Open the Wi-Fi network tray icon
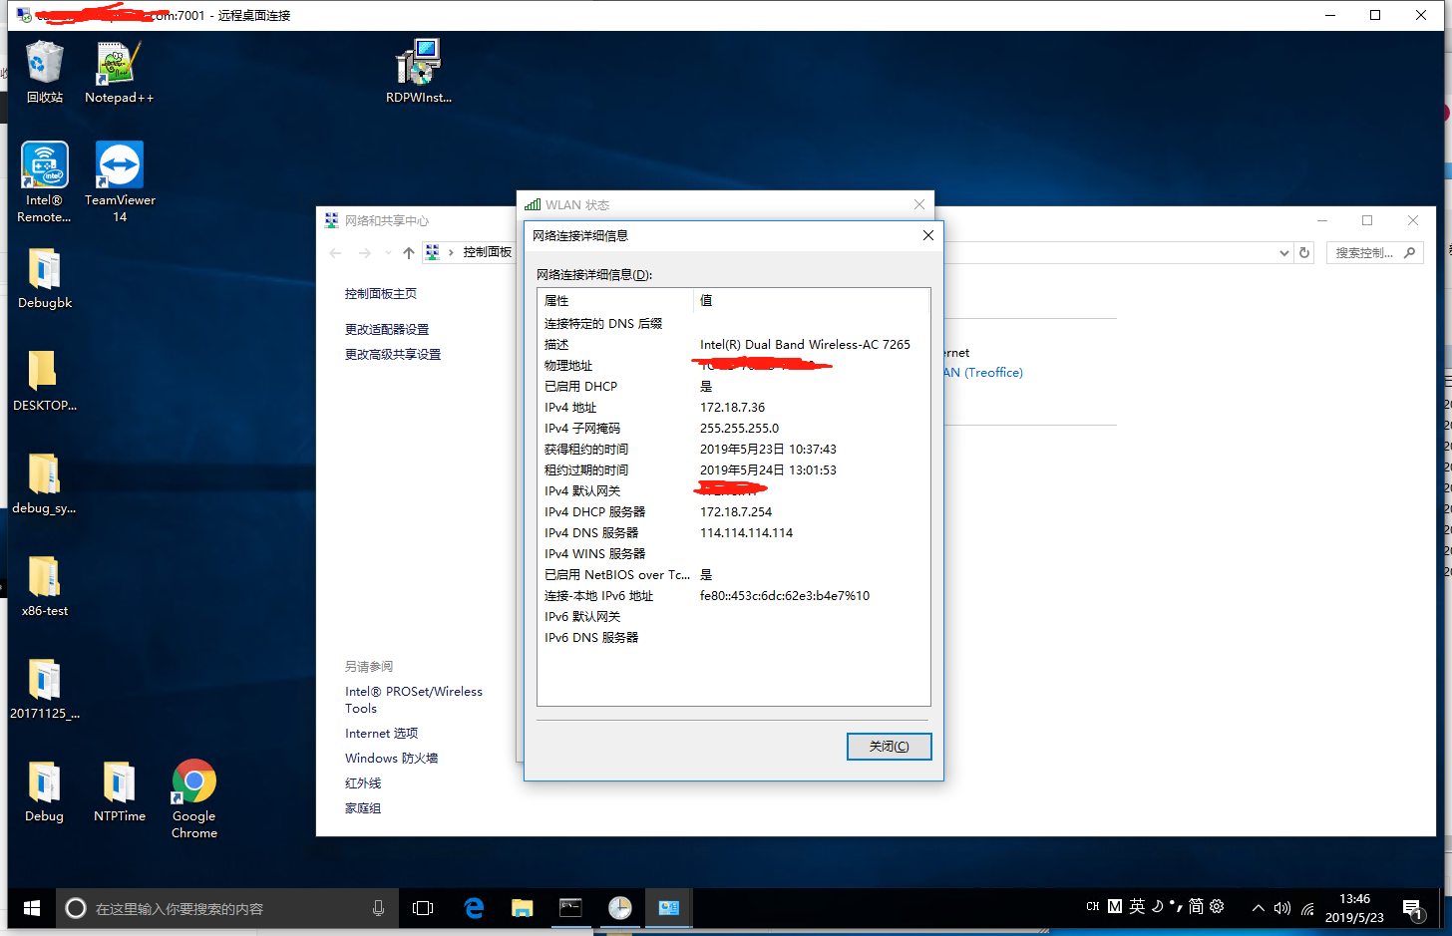Viewport: 1452px width, 936px height. click(1307, 908)
